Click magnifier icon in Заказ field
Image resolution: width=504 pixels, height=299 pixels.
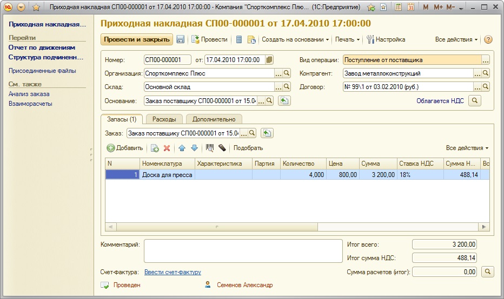(x=252, y=133)
